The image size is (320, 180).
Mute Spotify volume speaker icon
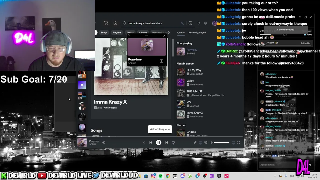point(211,142)
